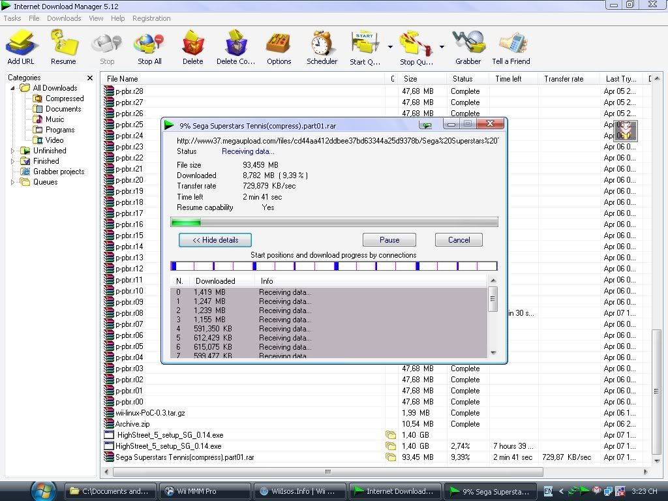Expand the Unfinished tree node
The width and height of the screenshot is (668, 501).
coord(12,151)
